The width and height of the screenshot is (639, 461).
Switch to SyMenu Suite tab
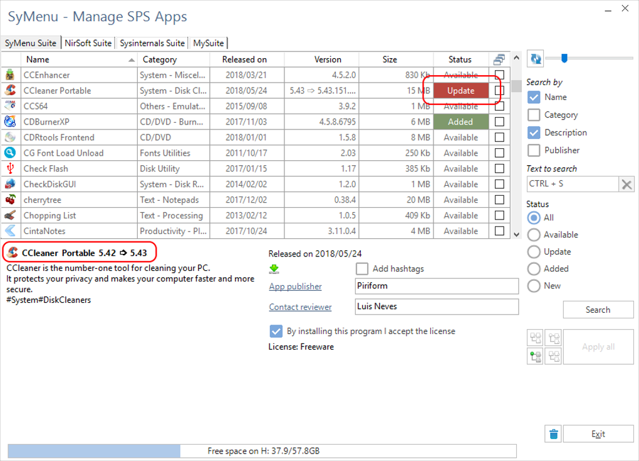31,43
